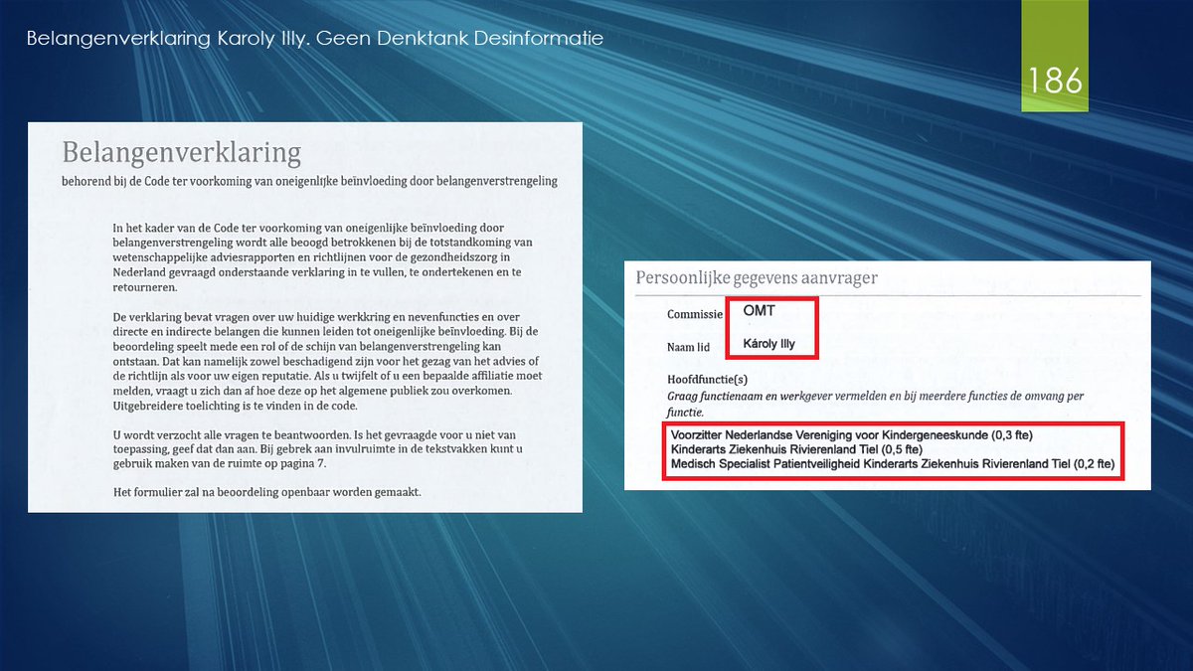Click the 'Persoonlijke gegevens aanvrager' heading

(x=756, y=277)
